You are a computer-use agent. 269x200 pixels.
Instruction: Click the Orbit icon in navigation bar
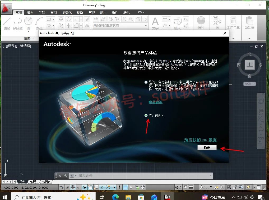[x=261, y=129]
